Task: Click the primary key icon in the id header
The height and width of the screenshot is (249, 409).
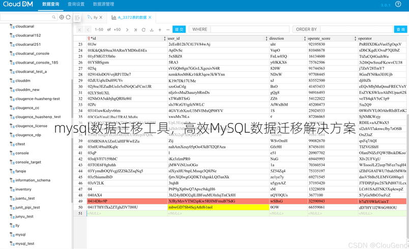Action: (89, 38)
